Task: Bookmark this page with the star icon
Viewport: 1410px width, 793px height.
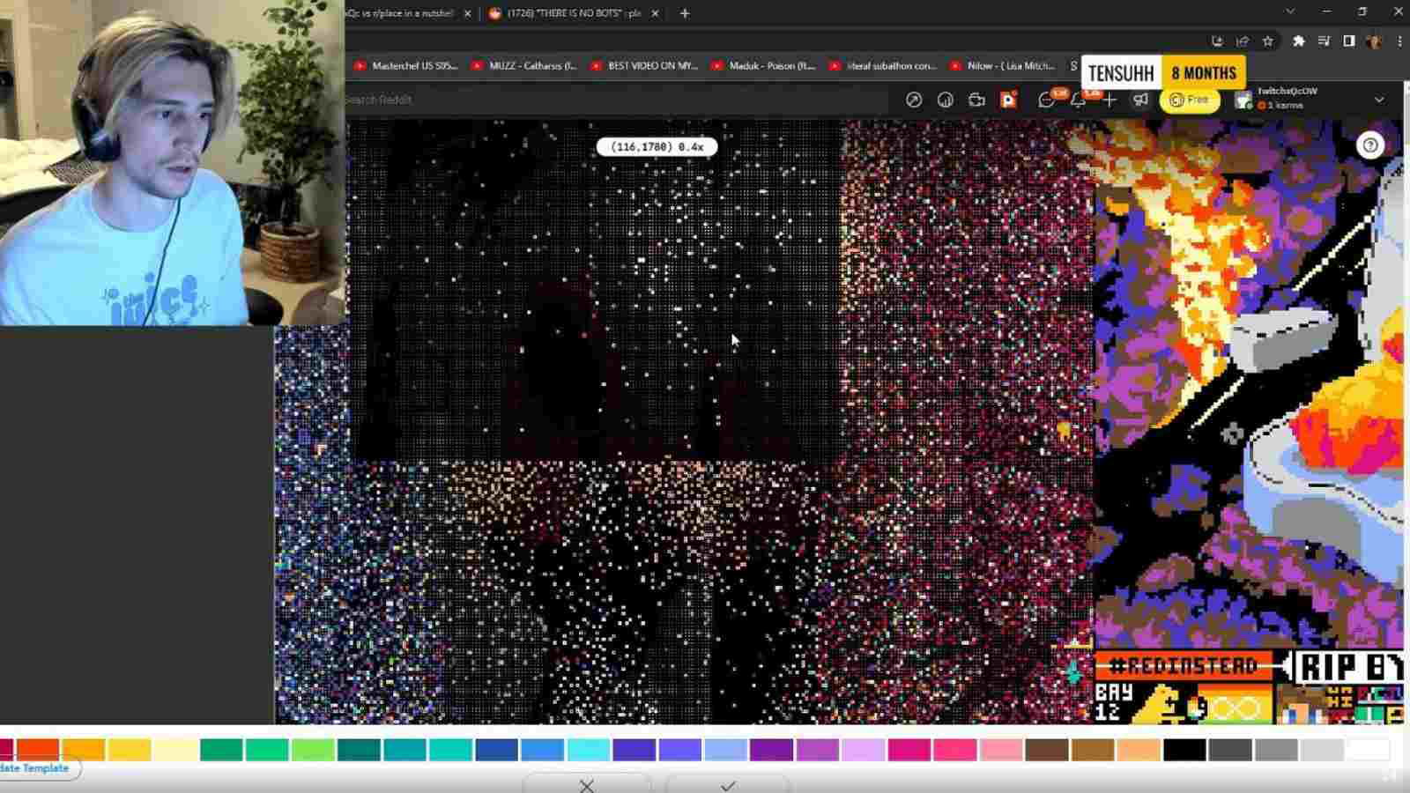Action: [x=1267, y=41]
